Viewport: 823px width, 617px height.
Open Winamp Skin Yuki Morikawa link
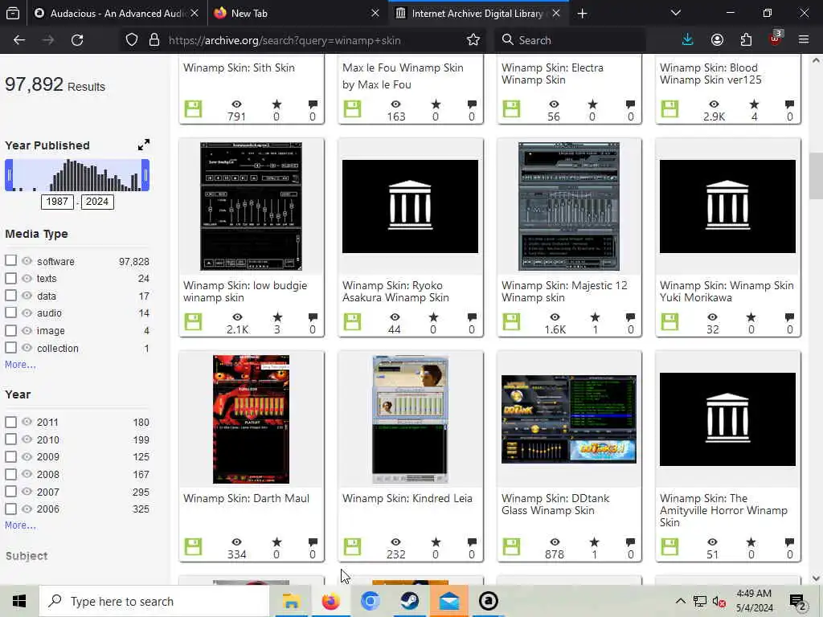[727, 291]
